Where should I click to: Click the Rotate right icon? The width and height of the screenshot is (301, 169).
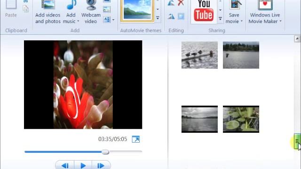pos(171,16)
